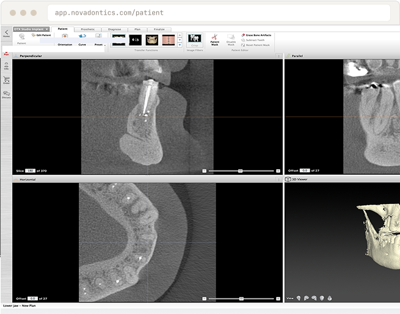
Task: Open the Order cart sidebar icon
Action: 6,80
